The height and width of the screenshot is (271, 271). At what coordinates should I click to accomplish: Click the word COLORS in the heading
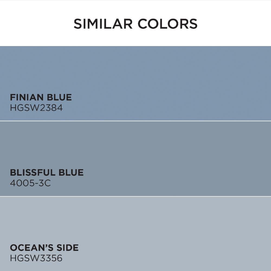(167, 24)
